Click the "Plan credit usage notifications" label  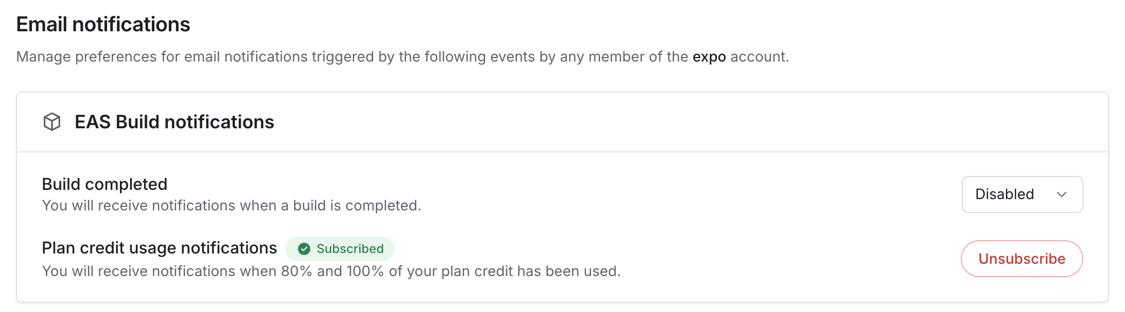(159, 248)
